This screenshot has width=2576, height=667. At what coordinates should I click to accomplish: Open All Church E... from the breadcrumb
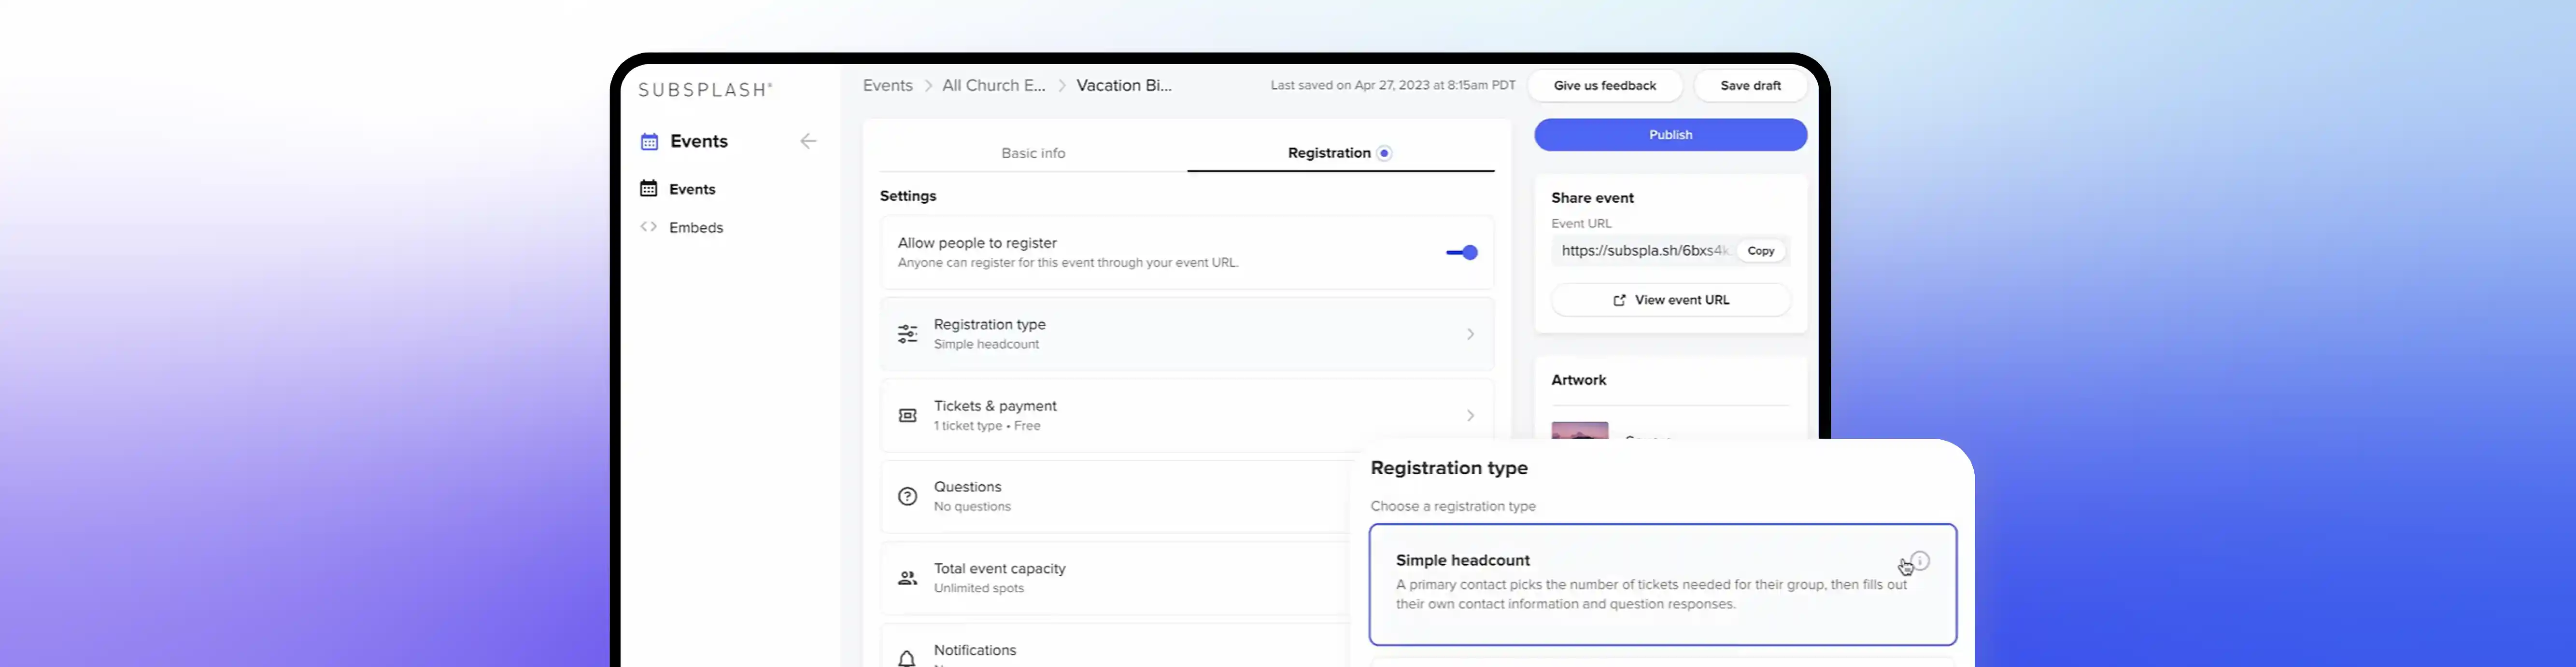[x=993, y=85]
